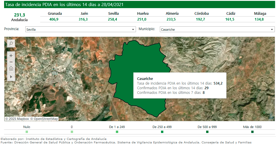Viewport: 276px width, 146px height.
Task: Reset map view with home icon
Action: click(11, 69)
